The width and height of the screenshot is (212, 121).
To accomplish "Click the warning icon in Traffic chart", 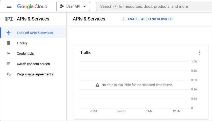I will pos(97,85).
